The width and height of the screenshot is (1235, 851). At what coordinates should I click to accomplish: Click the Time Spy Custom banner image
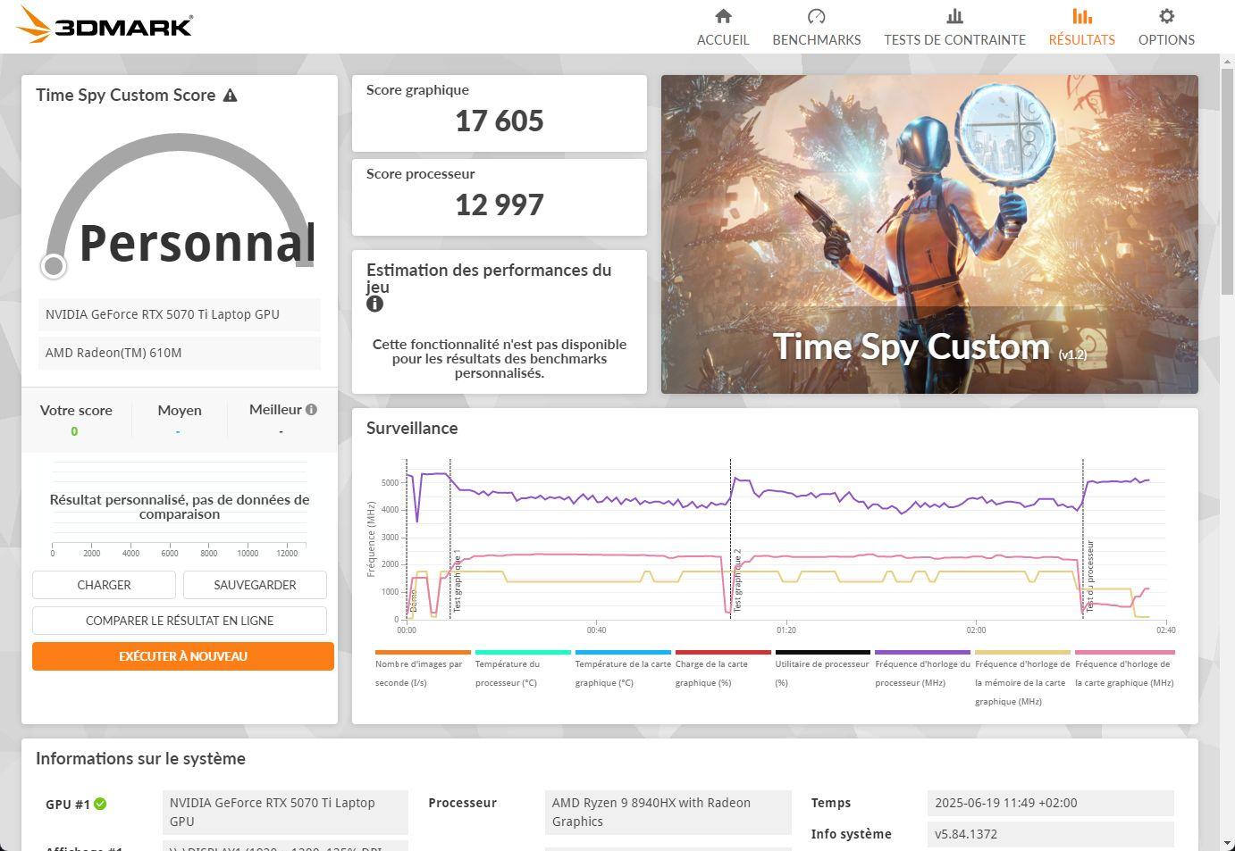point(929,234)
